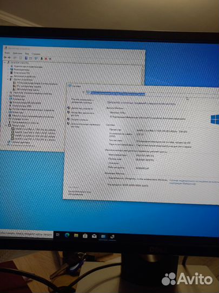Screen dimensions: 219x293
Task: Open File Explorer from the taskbar
Action: [76, 236]
